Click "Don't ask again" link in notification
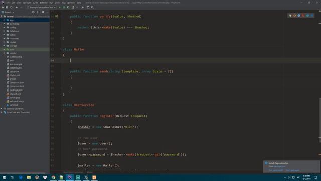This screenshot has width=321, height=181. [292, 170]
